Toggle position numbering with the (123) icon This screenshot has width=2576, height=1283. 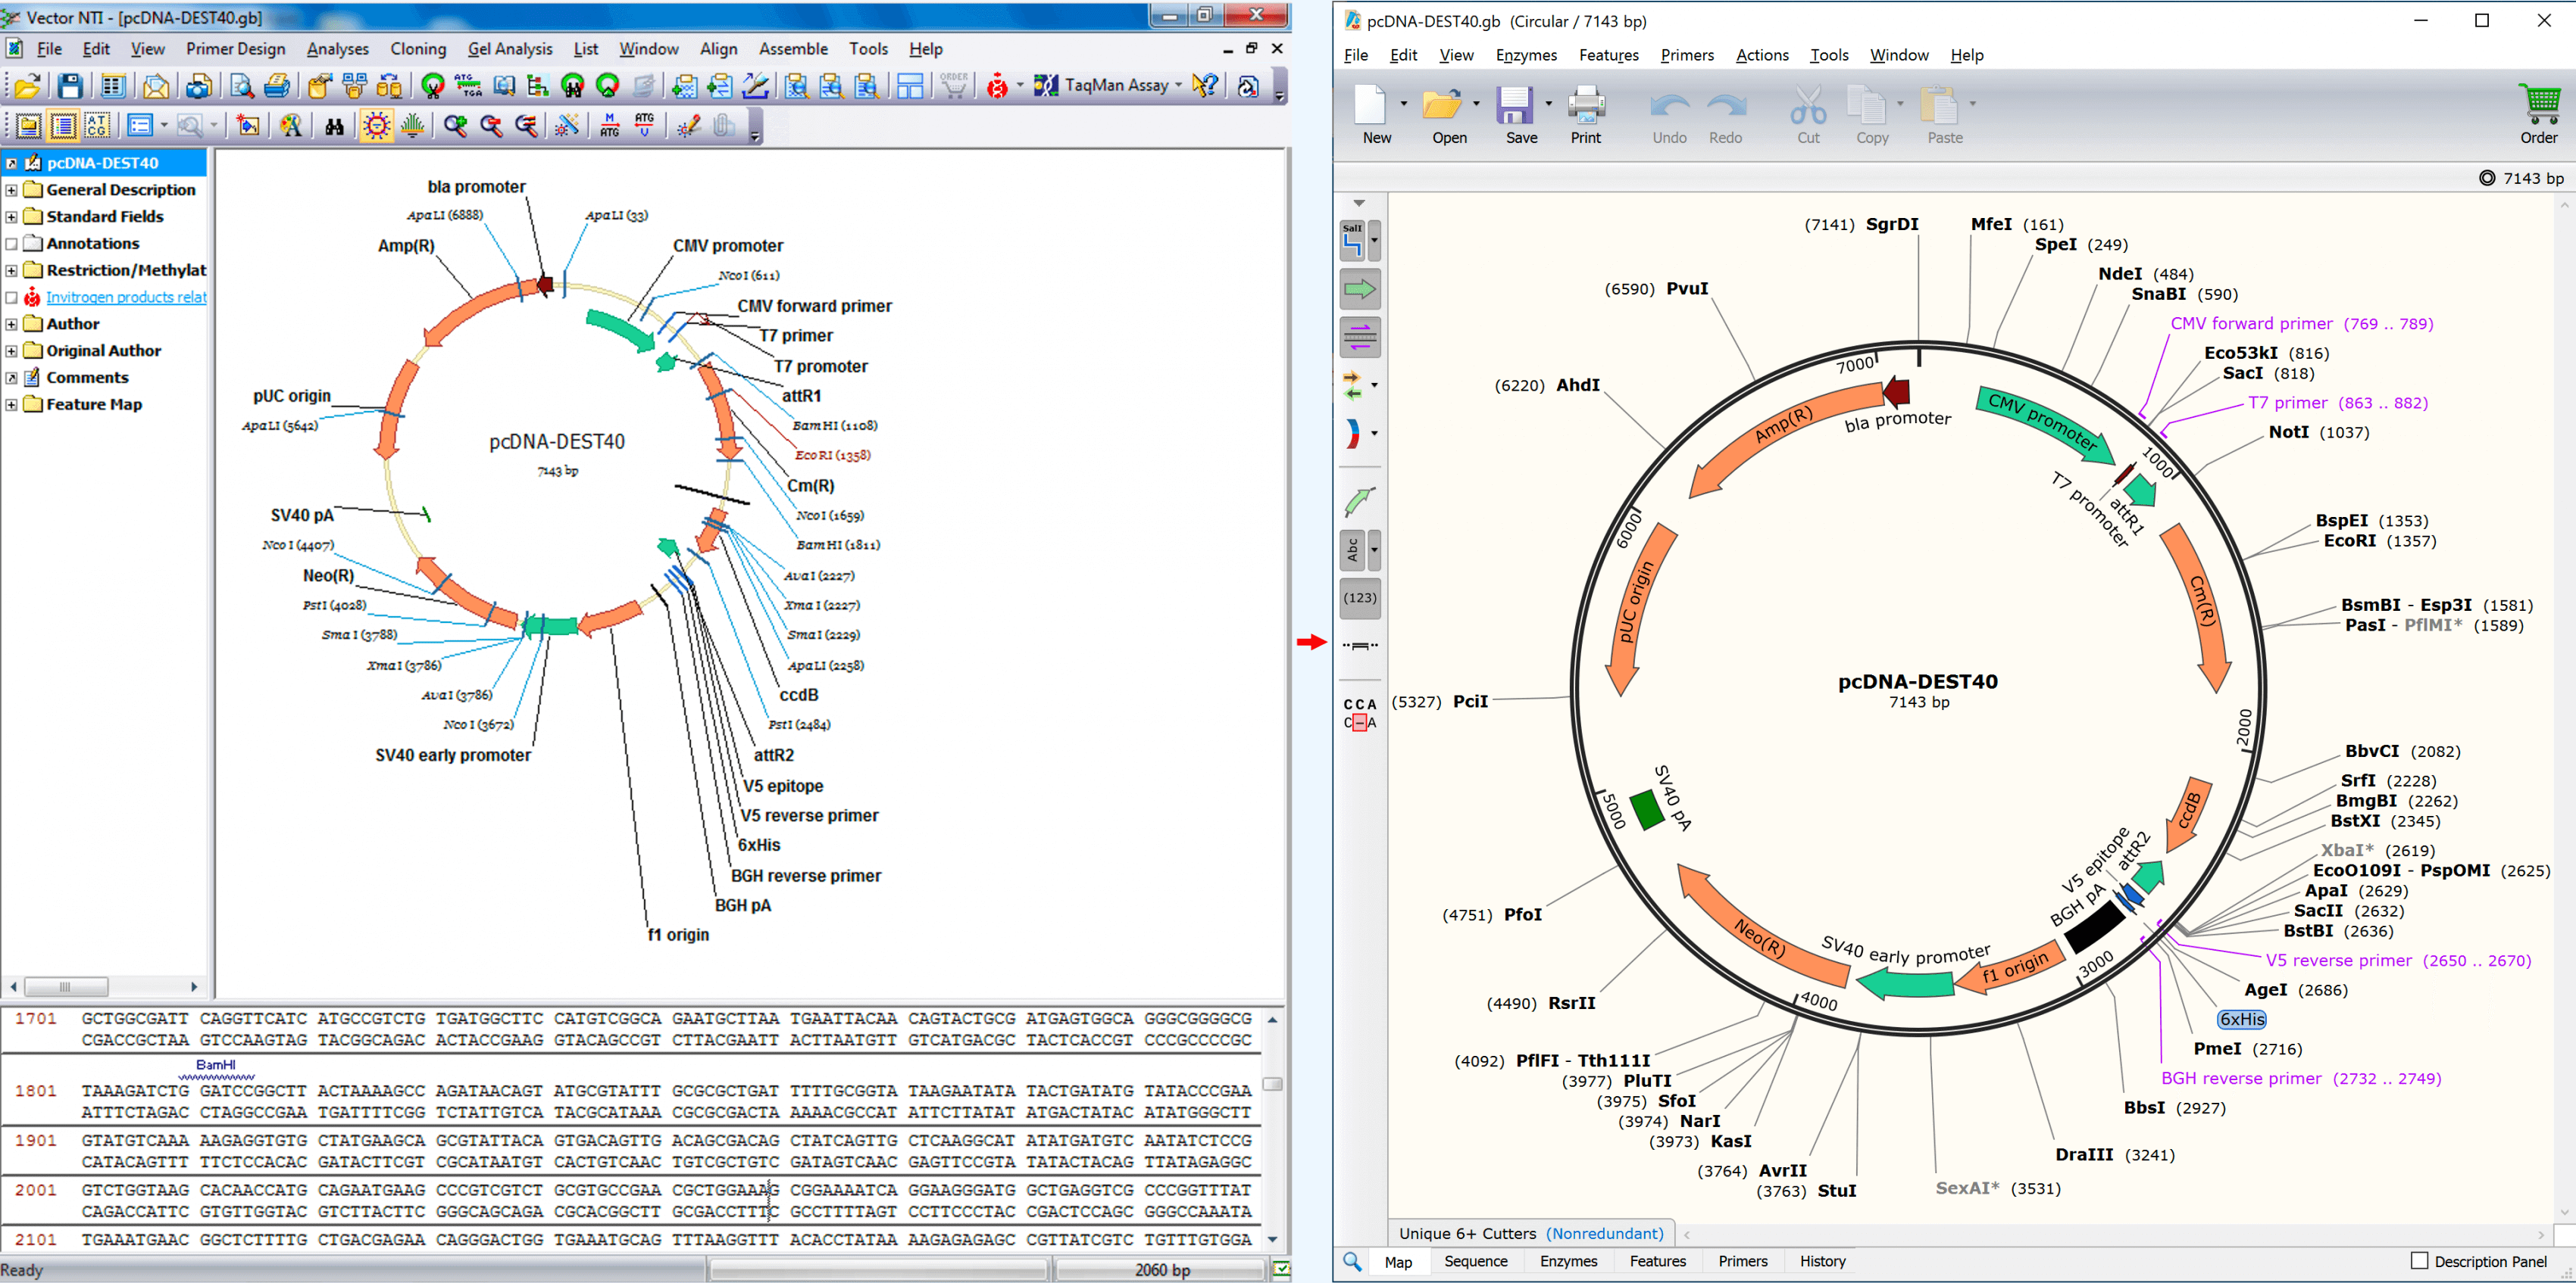pyautogui.click(x=1360, y=597)
